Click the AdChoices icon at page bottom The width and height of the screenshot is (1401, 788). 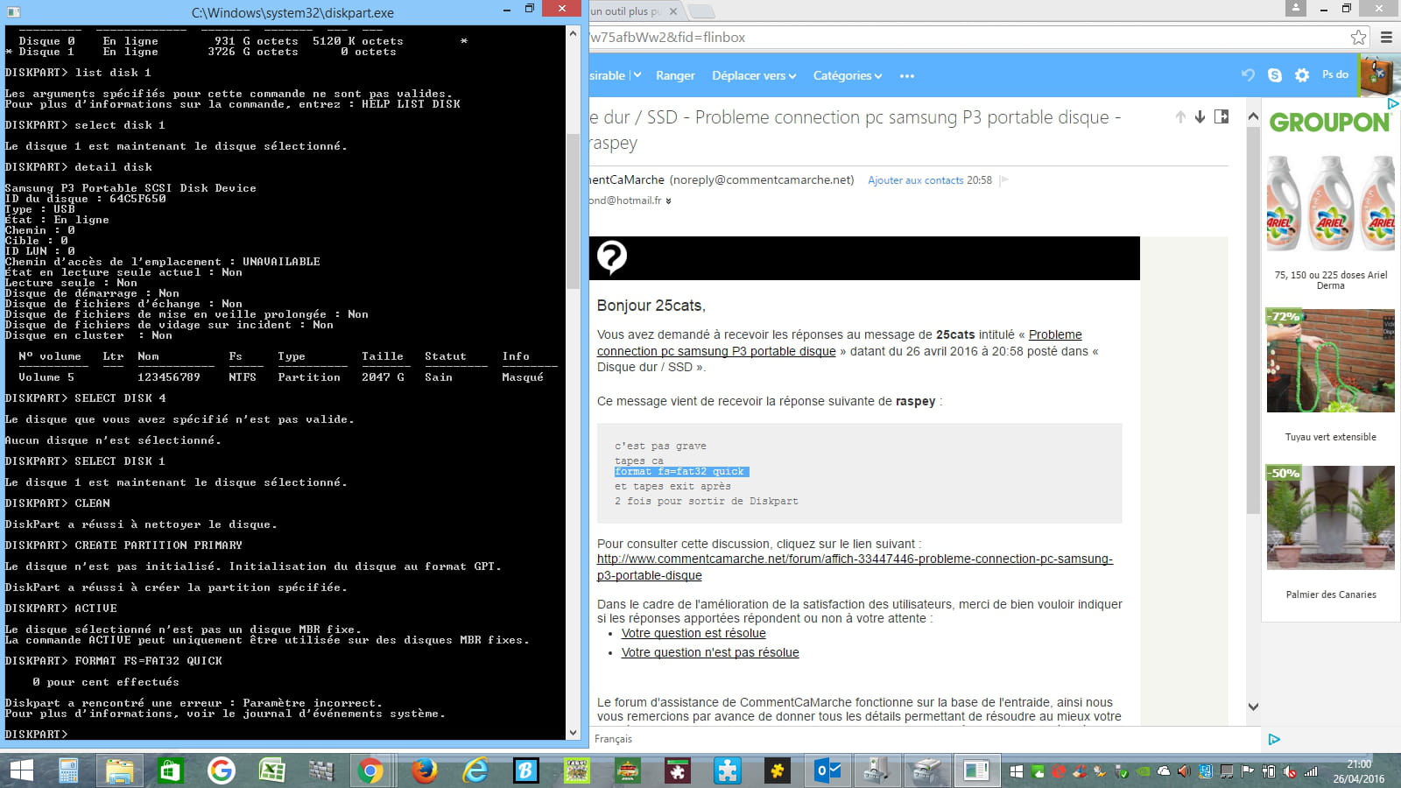(1274, 739)
